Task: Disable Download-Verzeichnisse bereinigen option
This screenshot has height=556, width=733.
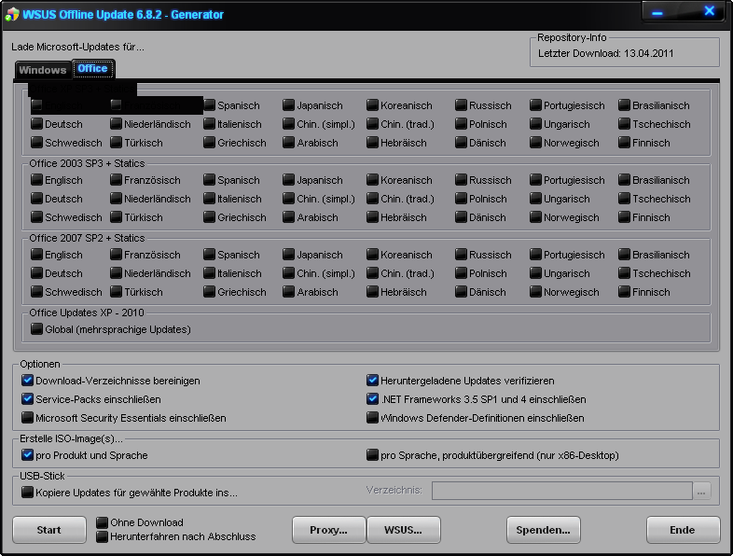Action: click(x=28, y=381)
